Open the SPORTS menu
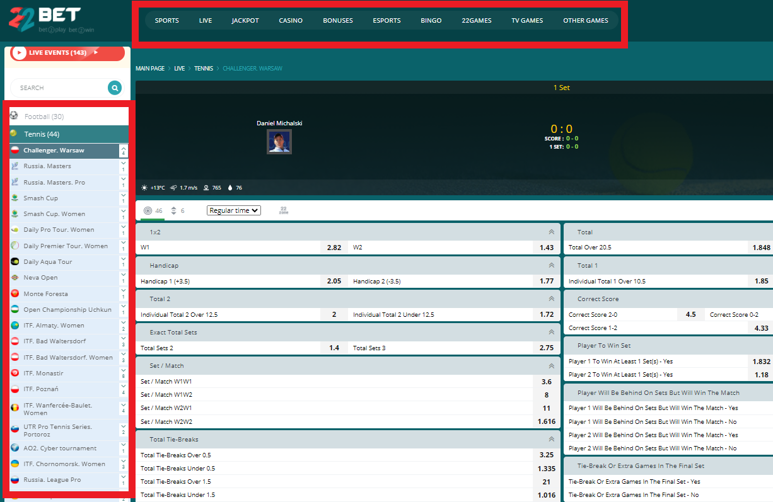This screenshot has width=773, height=502. coord(167,20)
